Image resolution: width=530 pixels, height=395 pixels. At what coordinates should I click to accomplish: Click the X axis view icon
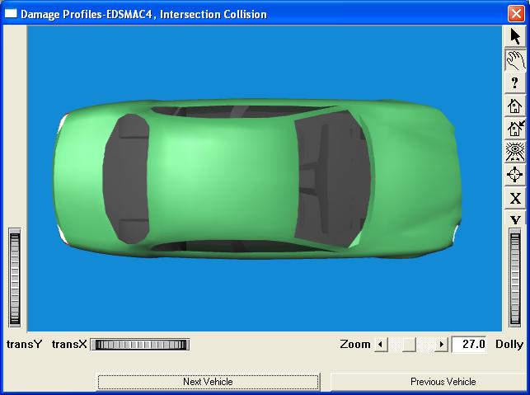(515, 198)
